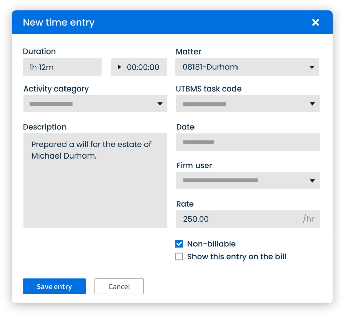Click the 00:00:00 timer display
The image size is (344, 316).
click(143, 67)
